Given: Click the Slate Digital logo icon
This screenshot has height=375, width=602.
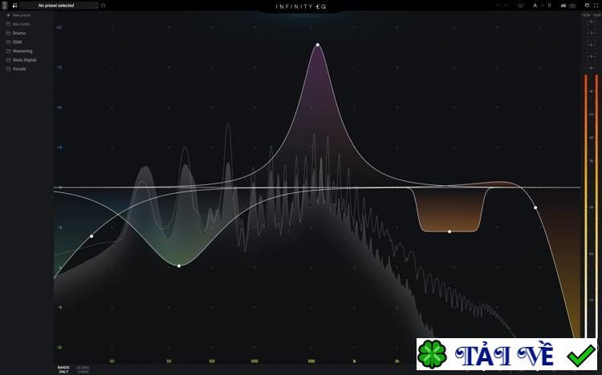Looking at the screenshot, I should (x=5, y=6).
